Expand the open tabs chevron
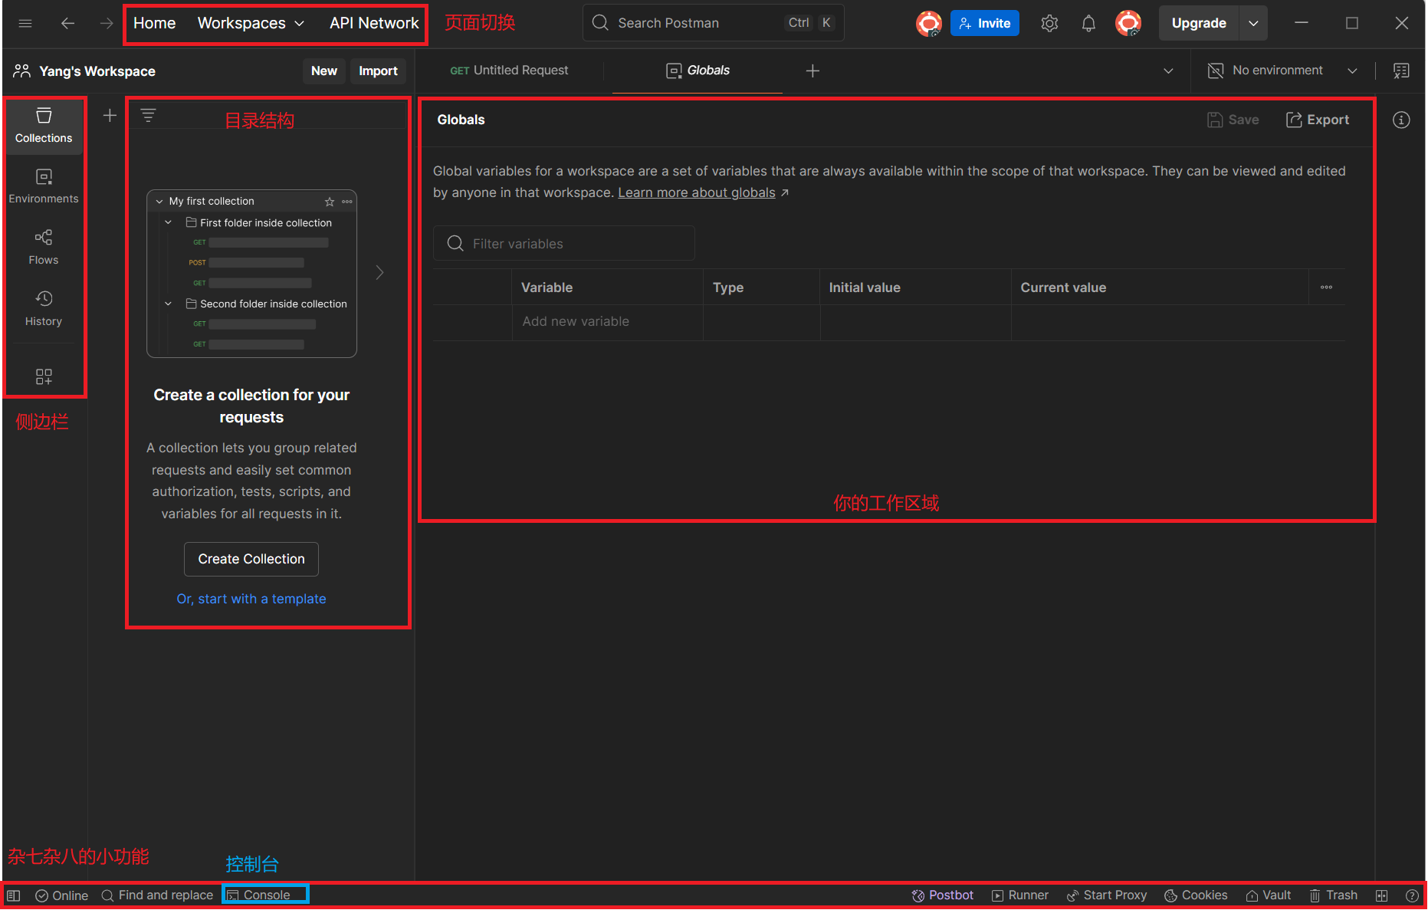 (1168, 71)
